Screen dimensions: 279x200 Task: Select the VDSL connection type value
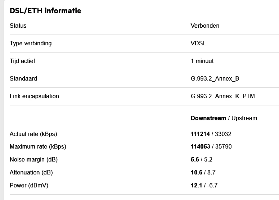(198, 44)
